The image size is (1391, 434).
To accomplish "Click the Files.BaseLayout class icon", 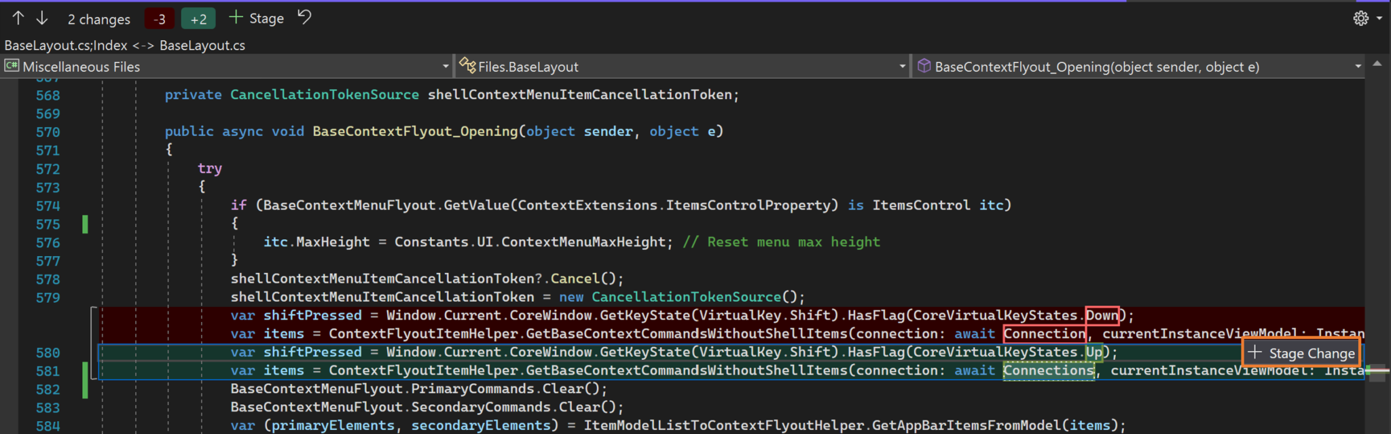I will point(467,66).
